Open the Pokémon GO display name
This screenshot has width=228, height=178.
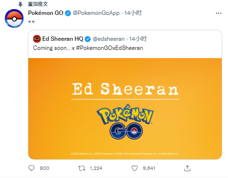[46, 13]
